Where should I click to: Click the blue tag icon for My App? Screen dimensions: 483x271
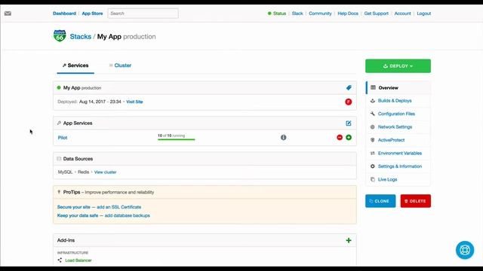coord(349,87)
